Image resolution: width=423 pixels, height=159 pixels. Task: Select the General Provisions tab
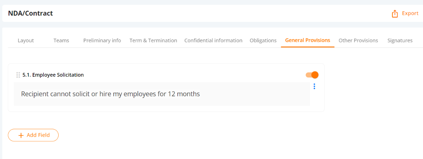(x=307, y=40)
